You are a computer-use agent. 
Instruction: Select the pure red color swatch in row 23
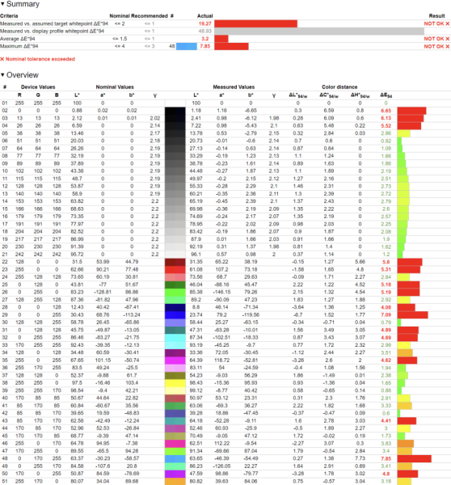[175, 269]
